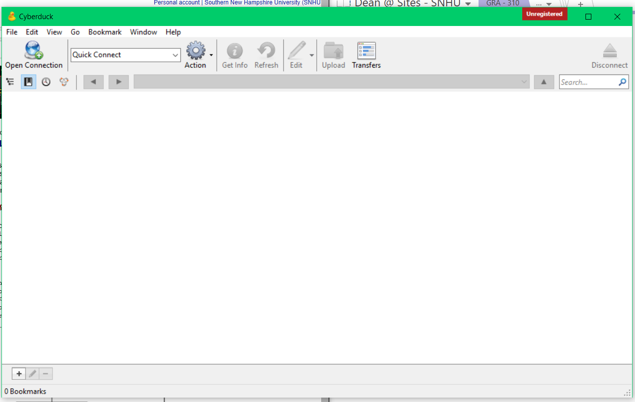Add a new bookmark with the plus button
This screenshot has height=402, width=635.
tap(19, 374)
